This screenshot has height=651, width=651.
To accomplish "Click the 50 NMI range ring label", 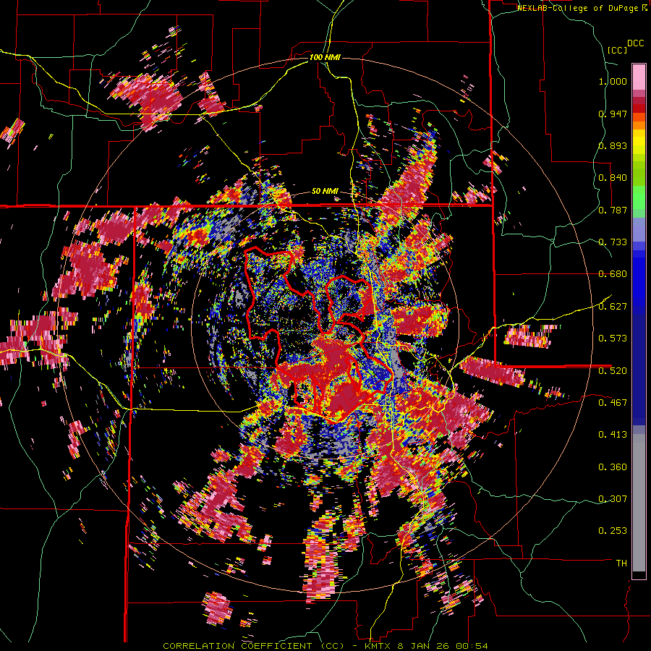I will 325,192.
